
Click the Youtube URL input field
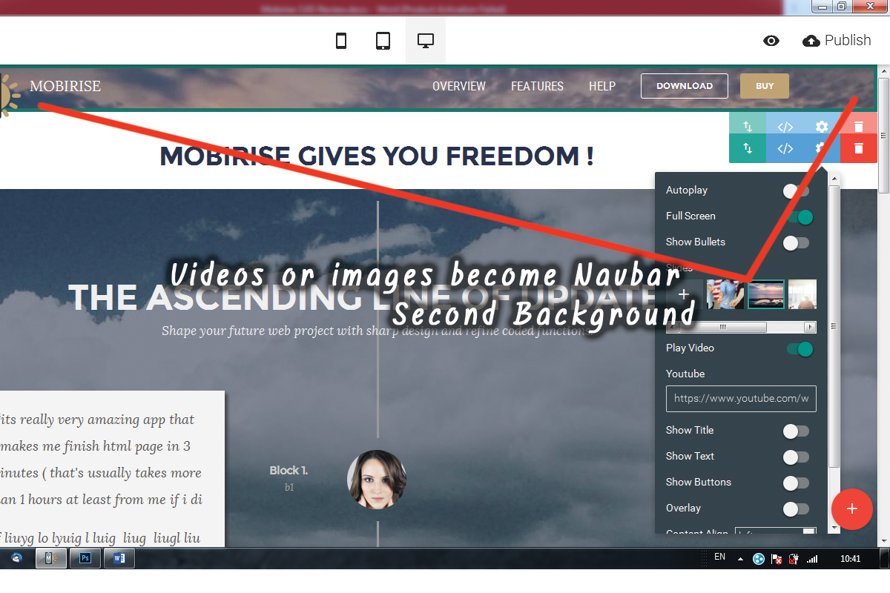740,398
